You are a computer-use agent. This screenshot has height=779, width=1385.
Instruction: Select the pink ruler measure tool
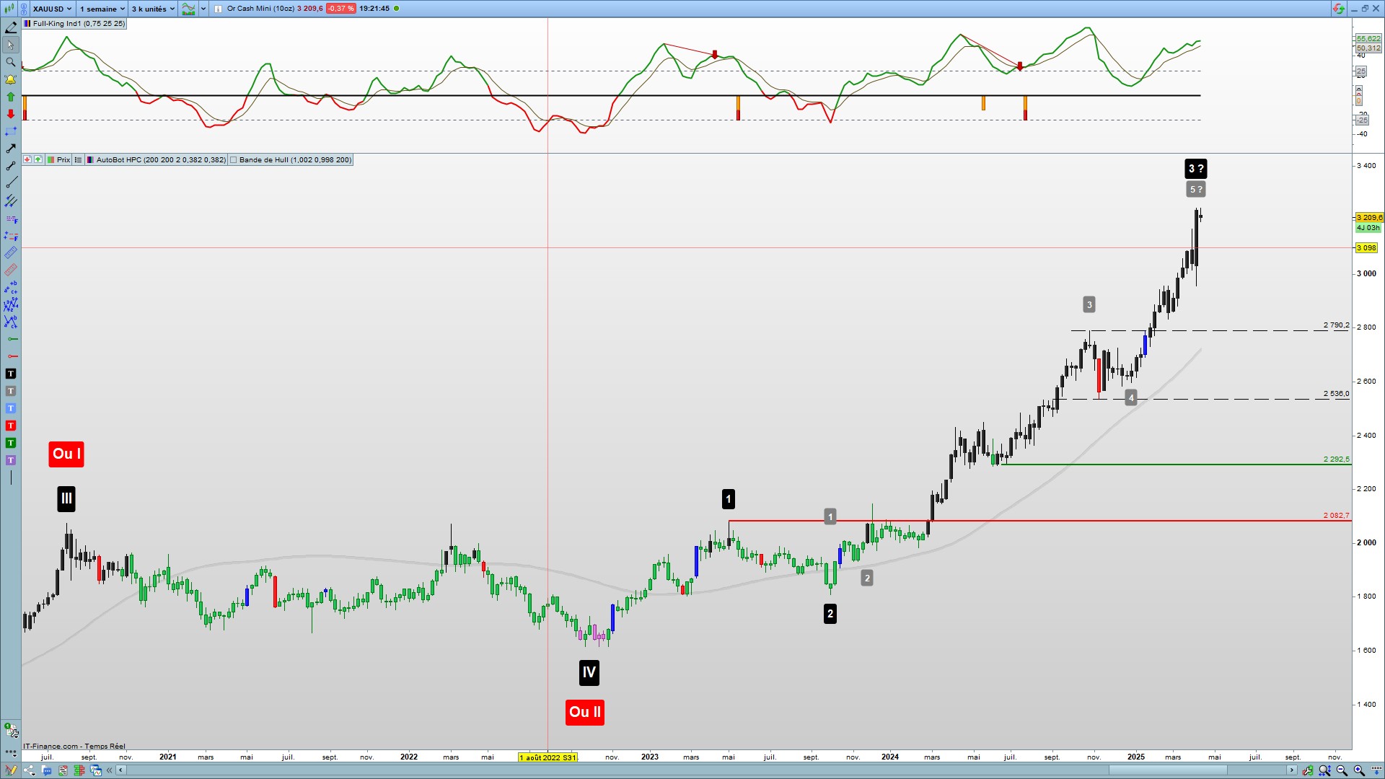click(11, 270)
